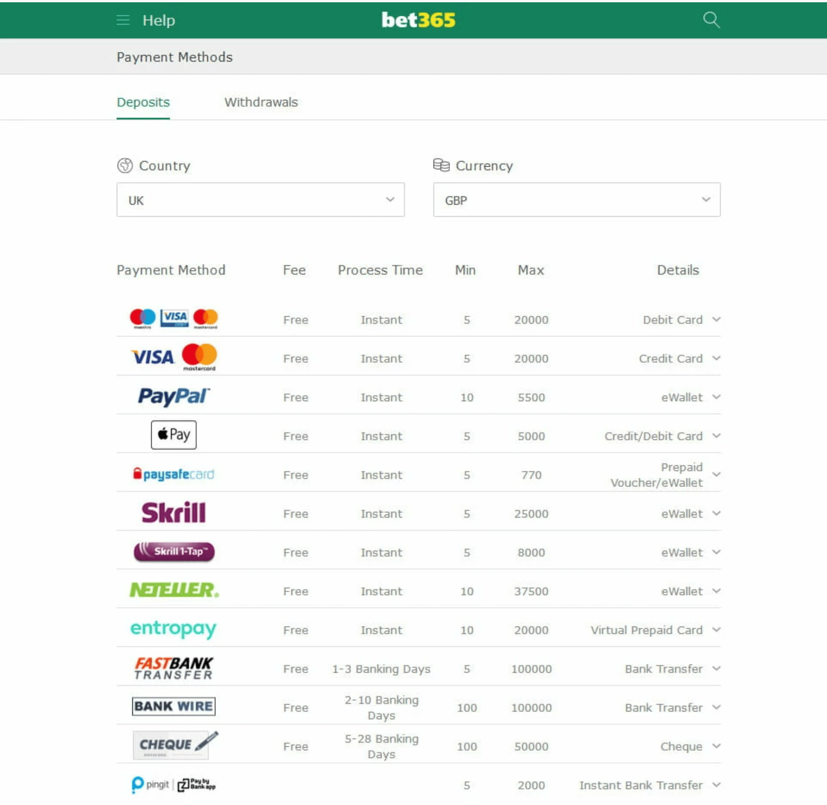The width and height of the screenshot is (827, 805).
Task: Click the 5-28 Banking Days process time
Action: point(381,747)
